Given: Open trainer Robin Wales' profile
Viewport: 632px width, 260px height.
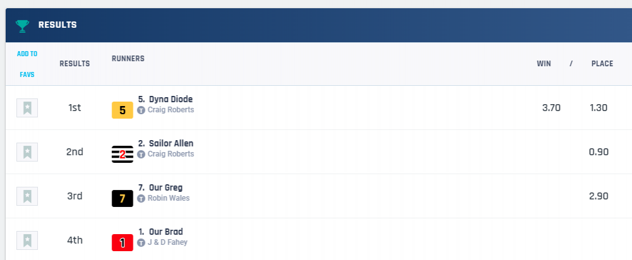Looking at the screenshot, I should pos(168,198).
